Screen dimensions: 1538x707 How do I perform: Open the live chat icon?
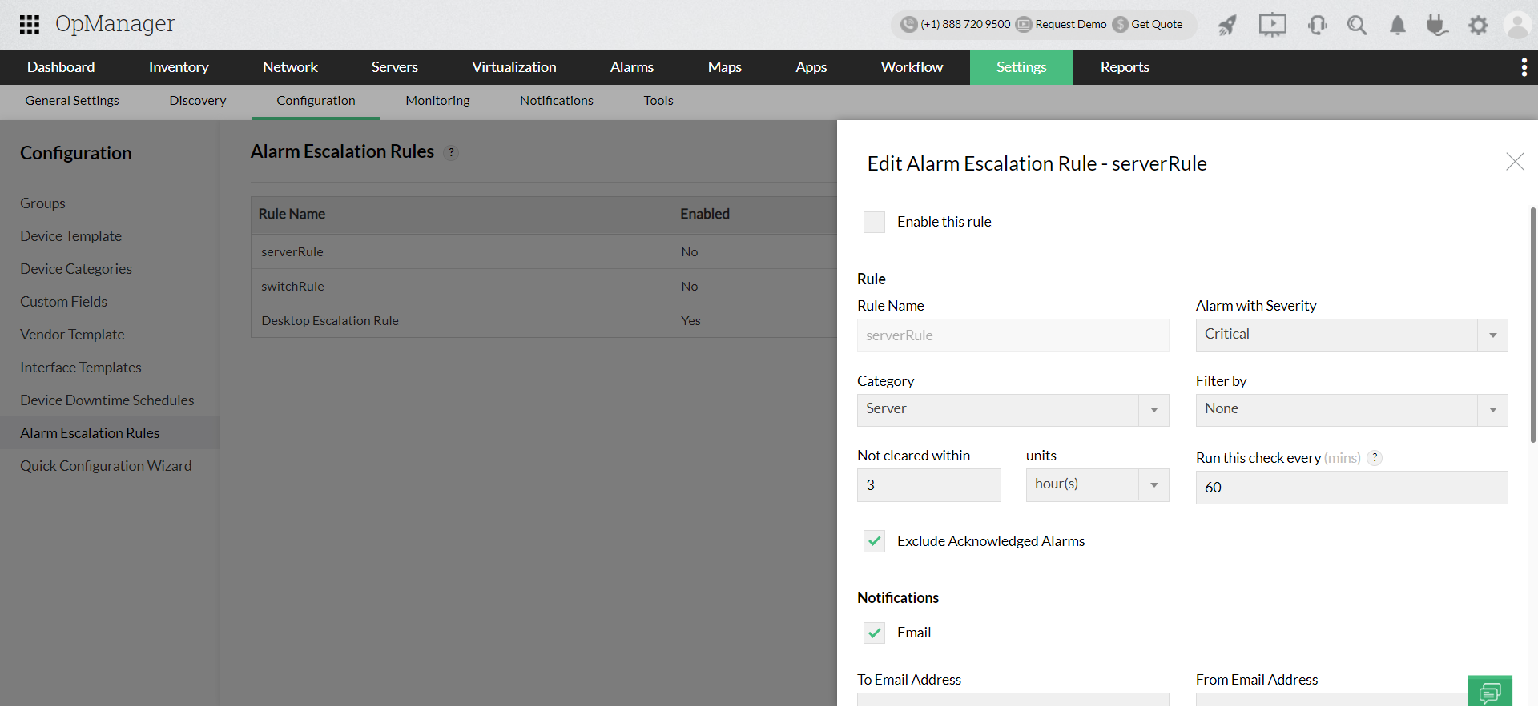pos(1490,692)
